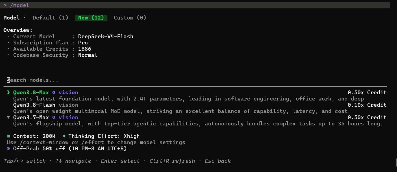Click the green Context grid icon
Image resolution: width=397 pixels, height=172 pixels.
click(8, 136)
